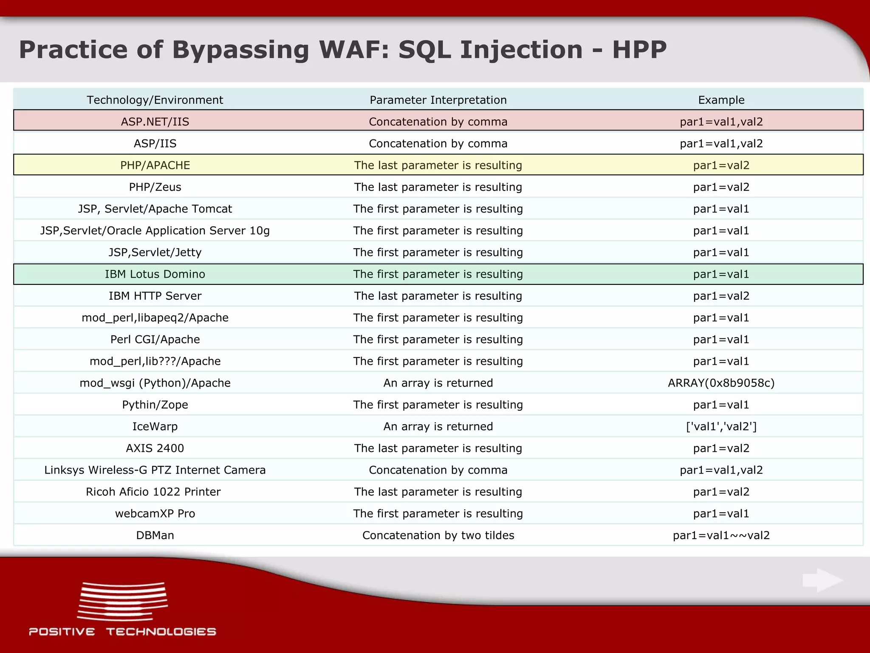The height and width of the screenshot is (653, 870).
Task: Click the mod_wsgi (Python)/Apache cell
Action: (x=155, y=383)
